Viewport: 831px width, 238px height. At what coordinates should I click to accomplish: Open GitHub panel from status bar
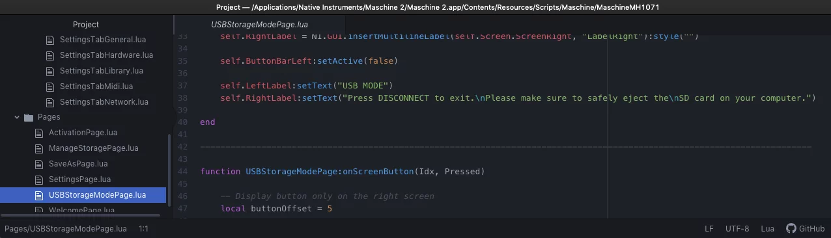pyautogui.click(x=806, y=229)
